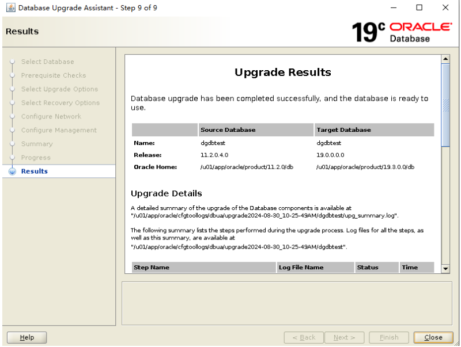
Task: Open the Configure Network step
Action: click(51, 117)
